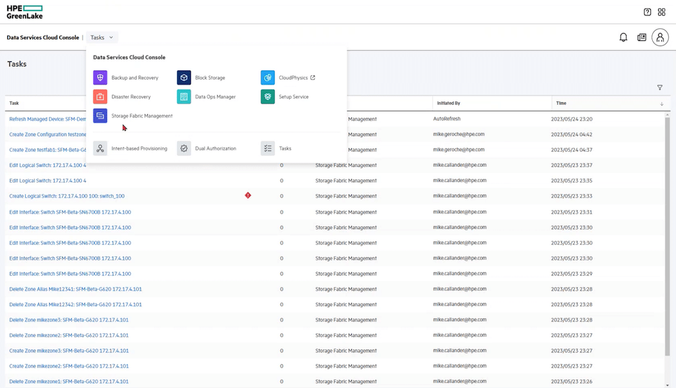Screen dimensions: 676x388
Task: Click the 2023/05/23 23:29 time cell
Action: pos(572,274)
